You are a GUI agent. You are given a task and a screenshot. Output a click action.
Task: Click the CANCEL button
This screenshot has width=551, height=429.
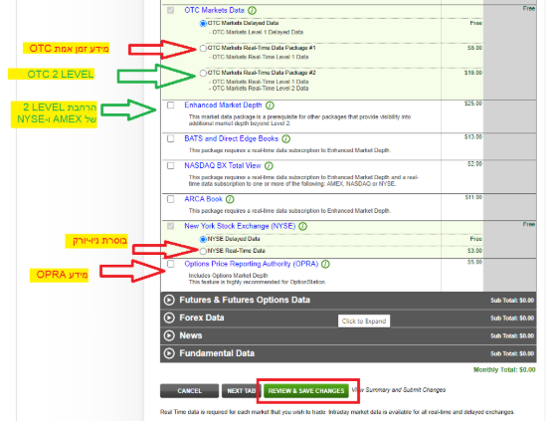click(189, 391)
